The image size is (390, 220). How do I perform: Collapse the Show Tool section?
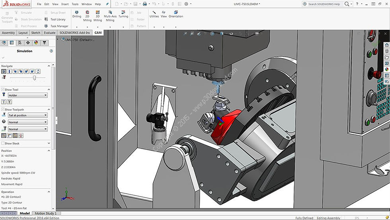pos(49,89)
